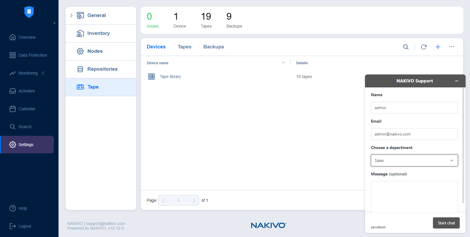Image resolution: width=470 pixels, height=237 pixels.
Task: Click the Name field containing admin
Action: click(x=414, y=108)
